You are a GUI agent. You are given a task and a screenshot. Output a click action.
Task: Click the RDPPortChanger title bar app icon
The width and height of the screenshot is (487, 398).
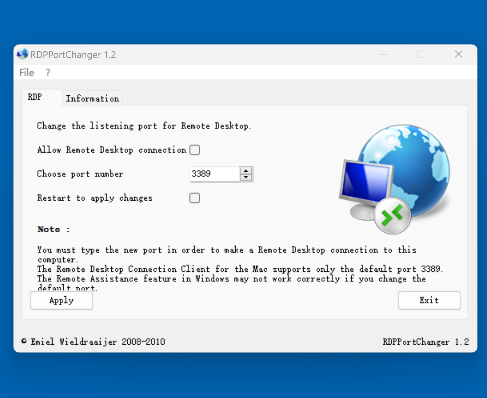tap(22, 54)
